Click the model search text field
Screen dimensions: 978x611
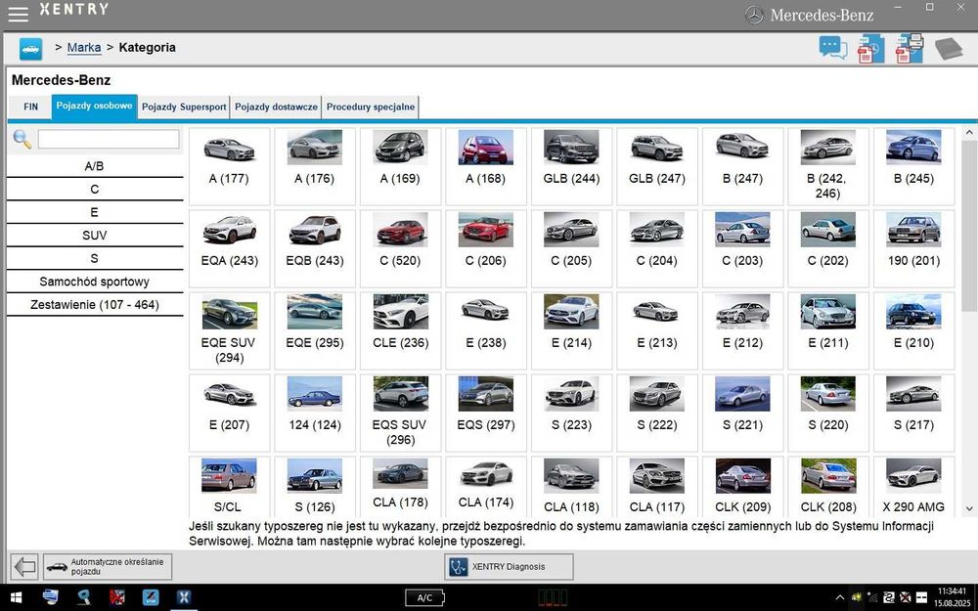tap(108, 140)
